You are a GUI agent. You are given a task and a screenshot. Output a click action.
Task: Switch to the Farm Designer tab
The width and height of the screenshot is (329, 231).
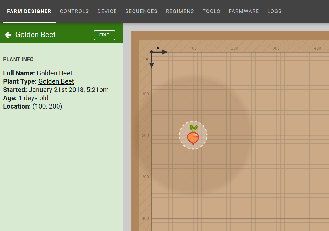point(29,11)
